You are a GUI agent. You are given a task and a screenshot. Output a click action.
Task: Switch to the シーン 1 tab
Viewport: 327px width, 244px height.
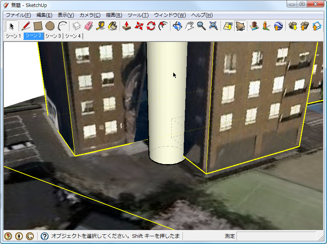pos(13,36)
